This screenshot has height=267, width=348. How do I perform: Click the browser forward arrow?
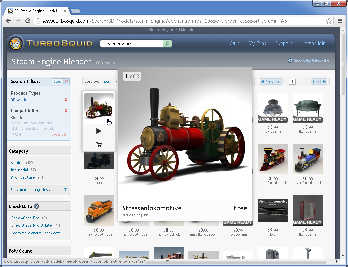pyautogui.click(x=18, y=21)
